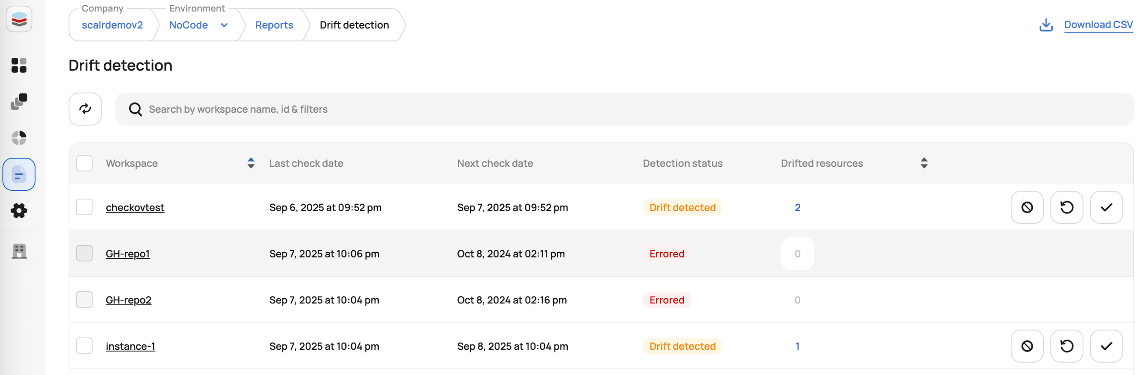Open scalrdemov2 company breadcrumb link
The image size is (1148, 375).
point(112,25)
